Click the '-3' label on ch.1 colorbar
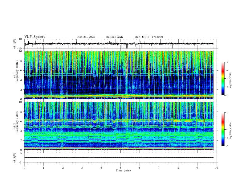244x188 pixels. coord(227,62)
